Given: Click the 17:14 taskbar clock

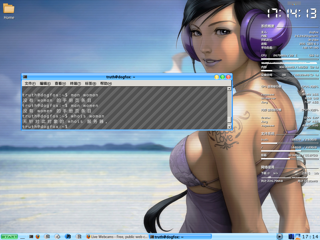Looking at the screenshot, I should coord(310,237).
